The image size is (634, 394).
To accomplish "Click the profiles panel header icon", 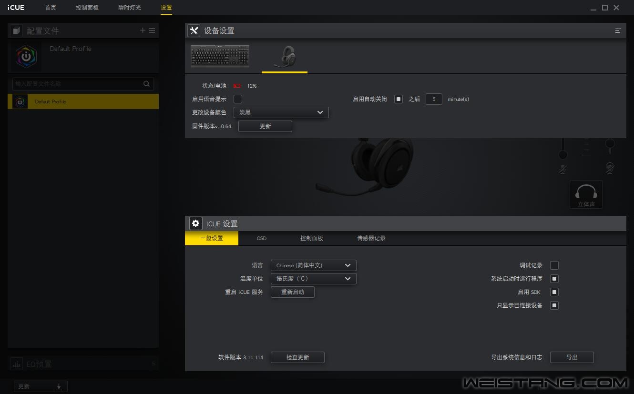I will 17,31.
